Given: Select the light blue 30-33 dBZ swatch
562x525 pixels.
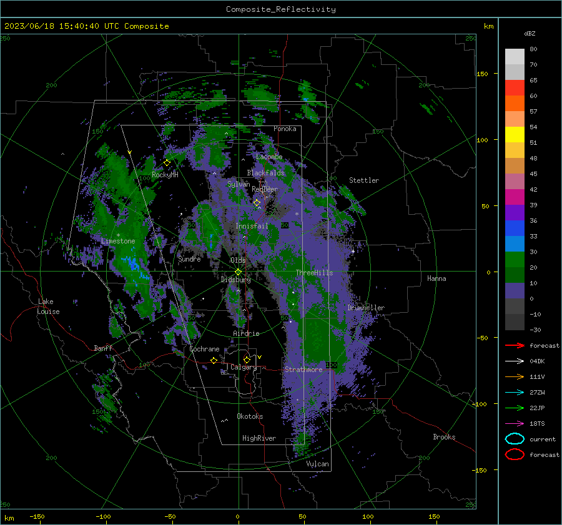Looking at the screenshot, I should pyautogui.click(x=515, y=244).
